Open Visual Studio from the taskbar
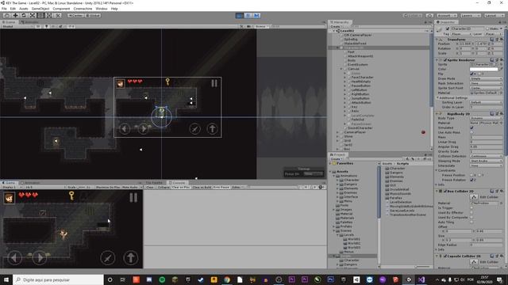Screen dimensions: 508x285 [421, 279]
